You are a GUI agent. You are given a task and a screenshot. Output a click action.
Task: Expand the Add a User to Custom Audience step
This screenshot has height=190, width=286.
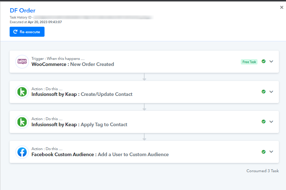tap(271, 152)
